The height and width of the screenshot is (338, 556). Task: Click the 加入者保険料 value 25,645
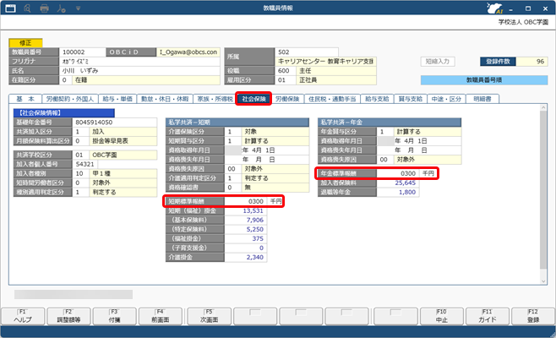tap(398, 183)
